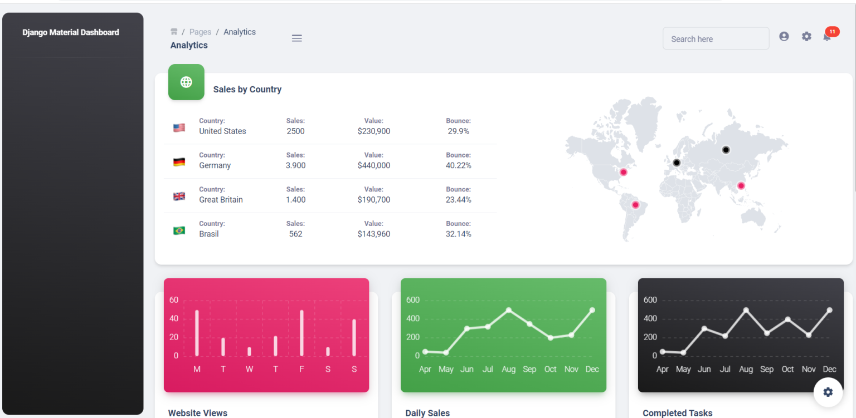Click the Germany flag icon
The image size is (856, 418).
click(179, 162)
